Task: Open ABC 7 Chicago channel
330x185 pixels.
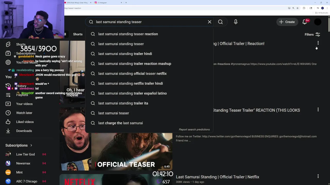Action: [27, 181]
